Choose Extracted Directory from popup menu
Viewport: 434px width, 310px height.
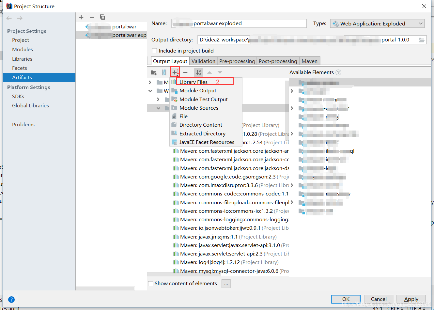pos(206,133)
